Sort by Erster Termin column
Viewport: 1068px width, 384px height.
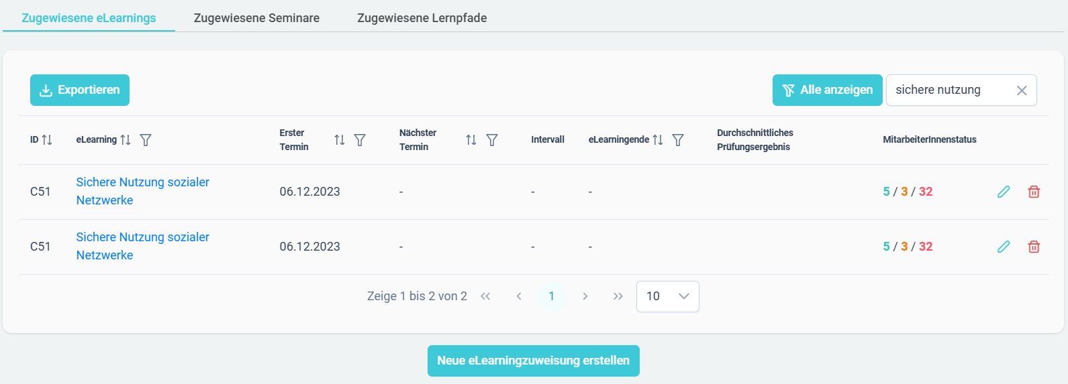pos(340,139)
